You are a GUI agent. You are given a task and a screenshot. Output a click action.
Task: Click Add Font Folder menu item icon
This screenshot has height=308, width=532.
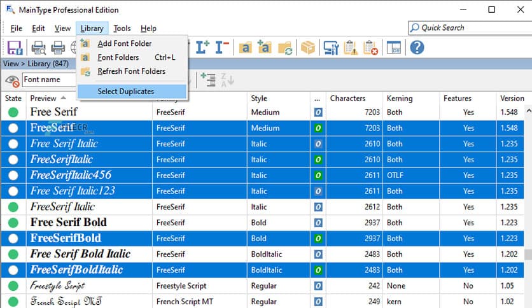tap(85, 43)
